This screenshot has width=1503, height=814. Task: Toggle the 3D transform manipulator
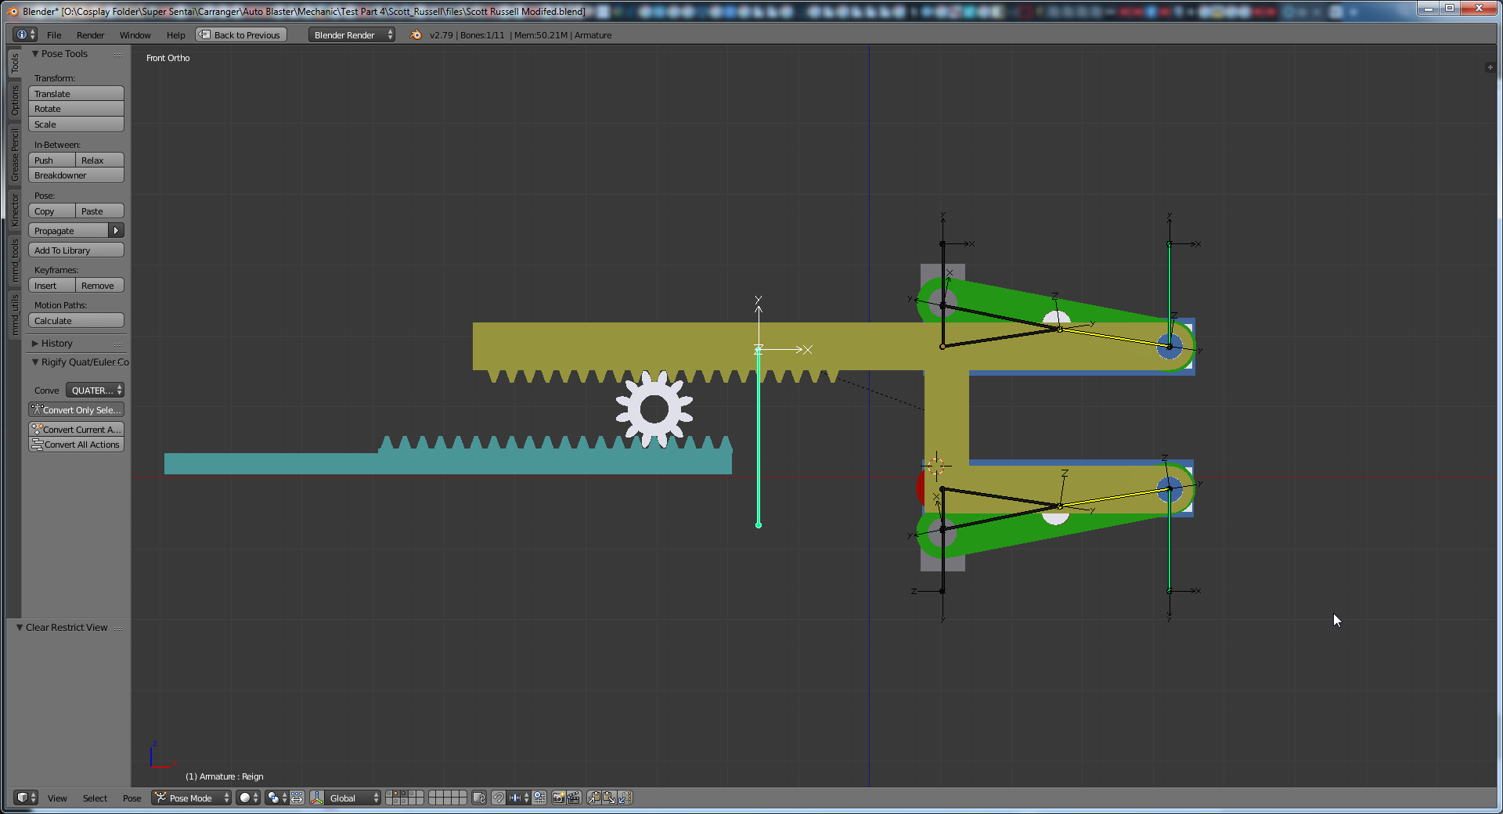tap(317, 798)
